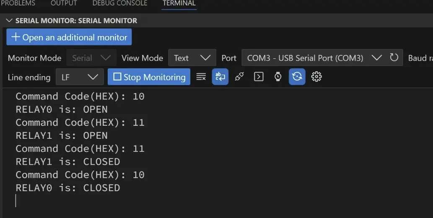Switch to the Output tab

64,3
